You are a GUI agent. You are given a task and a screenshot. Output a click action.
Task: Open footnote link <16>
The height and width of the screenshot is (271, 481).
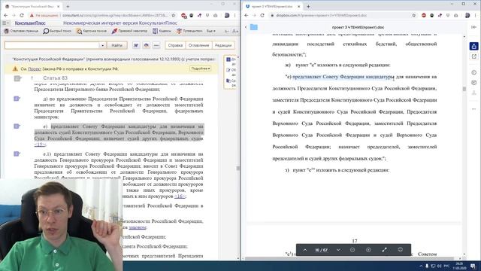pos(180,196)
